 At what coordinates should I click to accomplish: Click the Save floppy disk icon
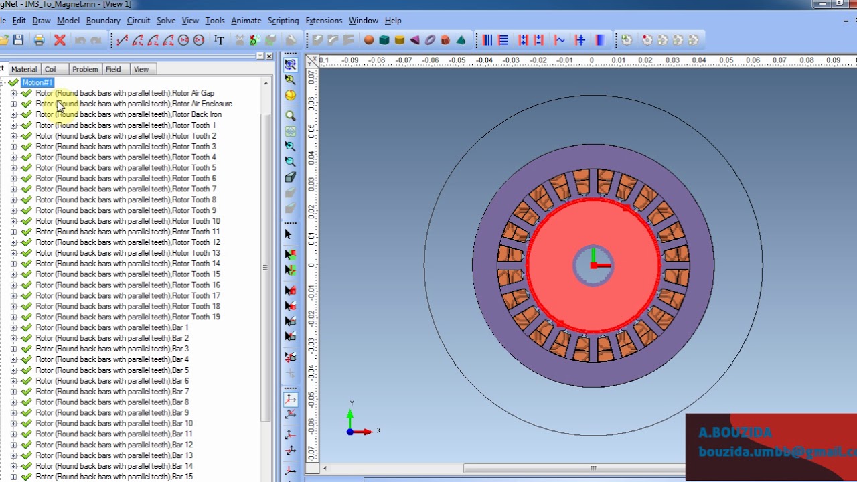point(18,40)
